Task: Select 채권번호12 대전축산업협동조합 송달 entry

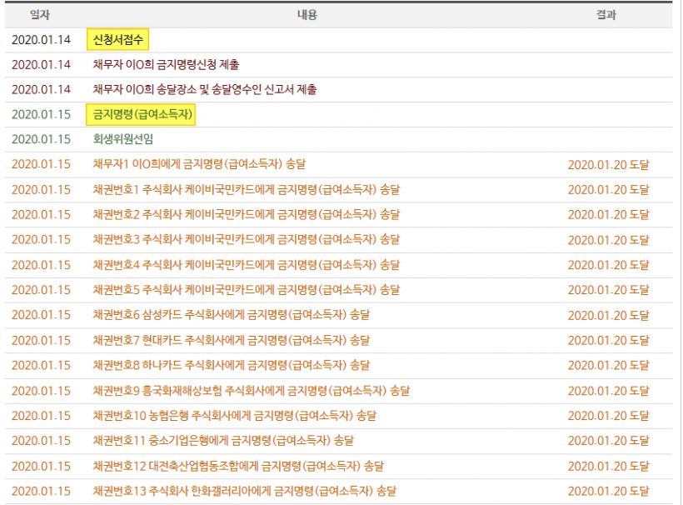Action: (238, 466)
